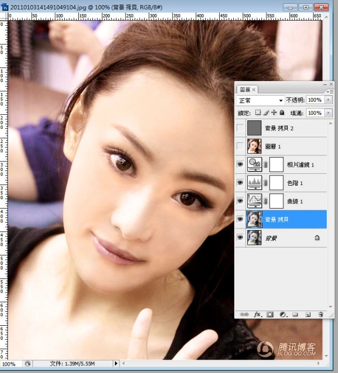
Task: Hide the 曲線 1 curves layer
Action: coord(240,201)
